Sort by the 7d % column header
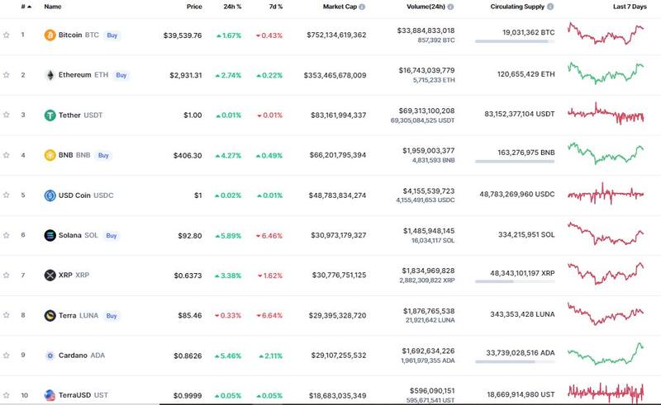 pos(274,7)
